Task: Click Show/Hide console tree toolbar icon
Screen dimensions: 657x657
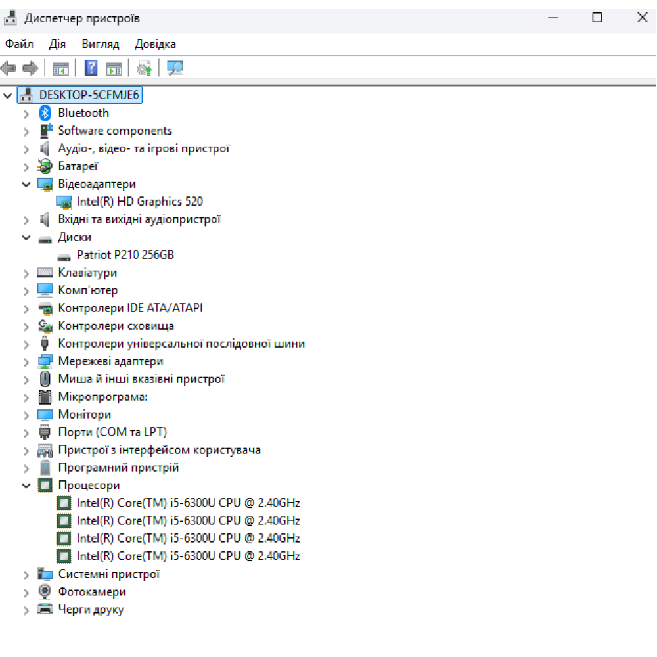Action: pyautogui.click(x=61, y=68)
